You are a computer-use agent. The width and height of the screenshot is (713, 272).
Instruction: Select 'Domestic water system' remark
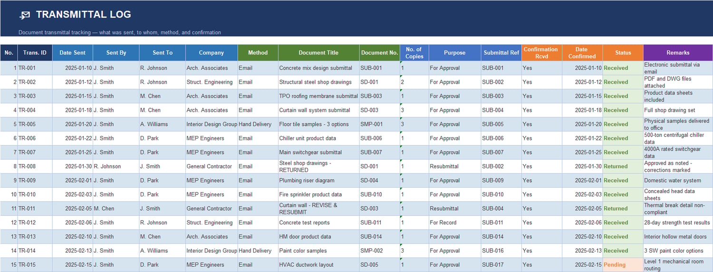point(678,180)
